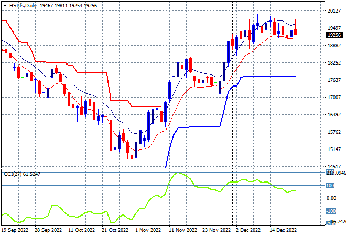
Task: Click the 23 Nov 2022 date label
Action: (217, 230)
